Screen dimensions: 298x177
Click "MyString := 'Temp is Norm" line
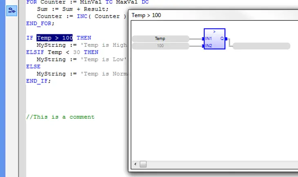click(82, 74)
